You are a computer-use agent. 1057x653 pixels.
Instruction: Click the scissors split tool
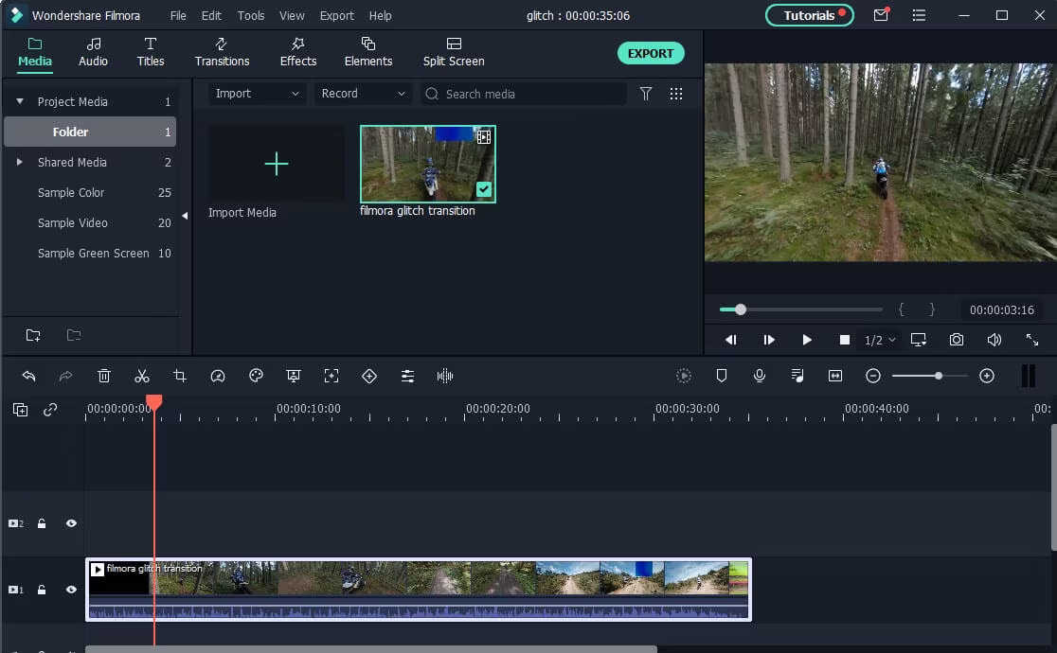pyautogui.click(x=142, y=376)
